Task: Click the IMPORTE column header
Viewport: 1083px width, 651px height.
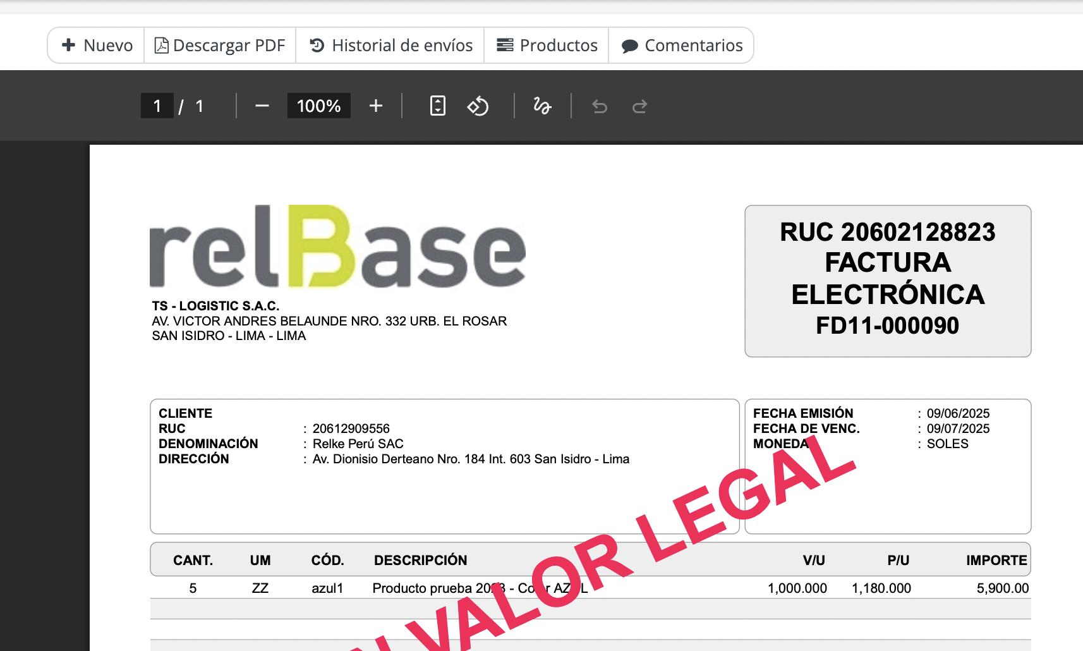Action: coord(996,560)
